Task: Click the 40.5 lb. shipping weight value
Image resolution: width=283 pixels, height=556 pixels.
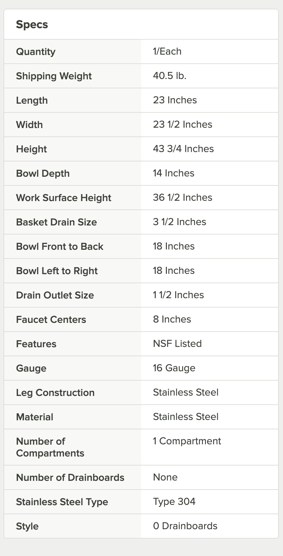Action: point(170,76)
